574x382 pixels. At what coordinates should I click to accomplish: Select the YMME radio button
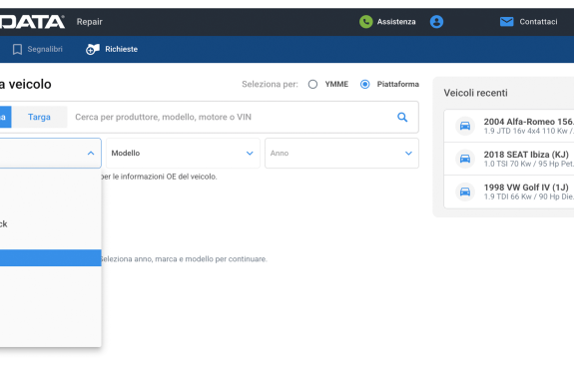[x=312, y=85]
